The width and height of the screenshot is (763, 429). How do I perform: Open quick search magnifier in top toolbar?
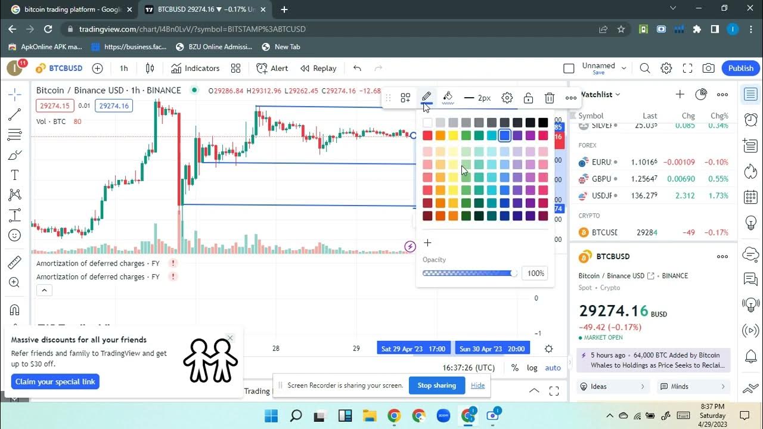(x=645, y=69)
